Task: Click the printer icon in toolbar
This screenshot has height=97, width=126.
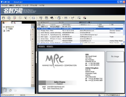Action: (x=59, y=18)
